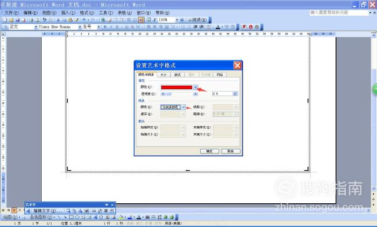The image size is (377, 227).
Task: Close the 艺术字 floating toolbar
Action: coord(113,205)
